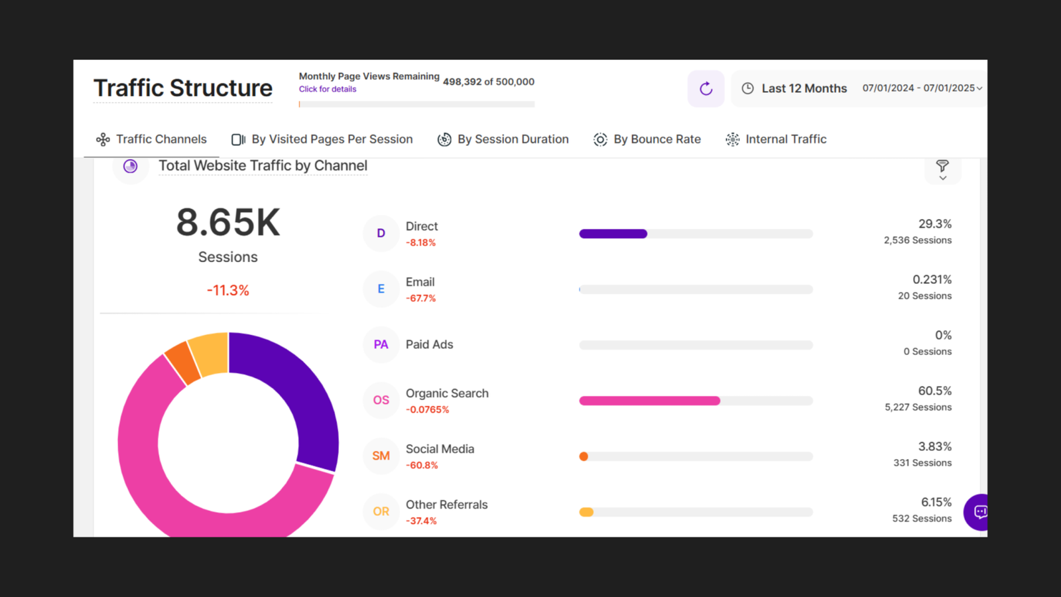Click the Social Media 'SM' icon
The height and width of the screenshot is (597, 1061).
(381, 456)
